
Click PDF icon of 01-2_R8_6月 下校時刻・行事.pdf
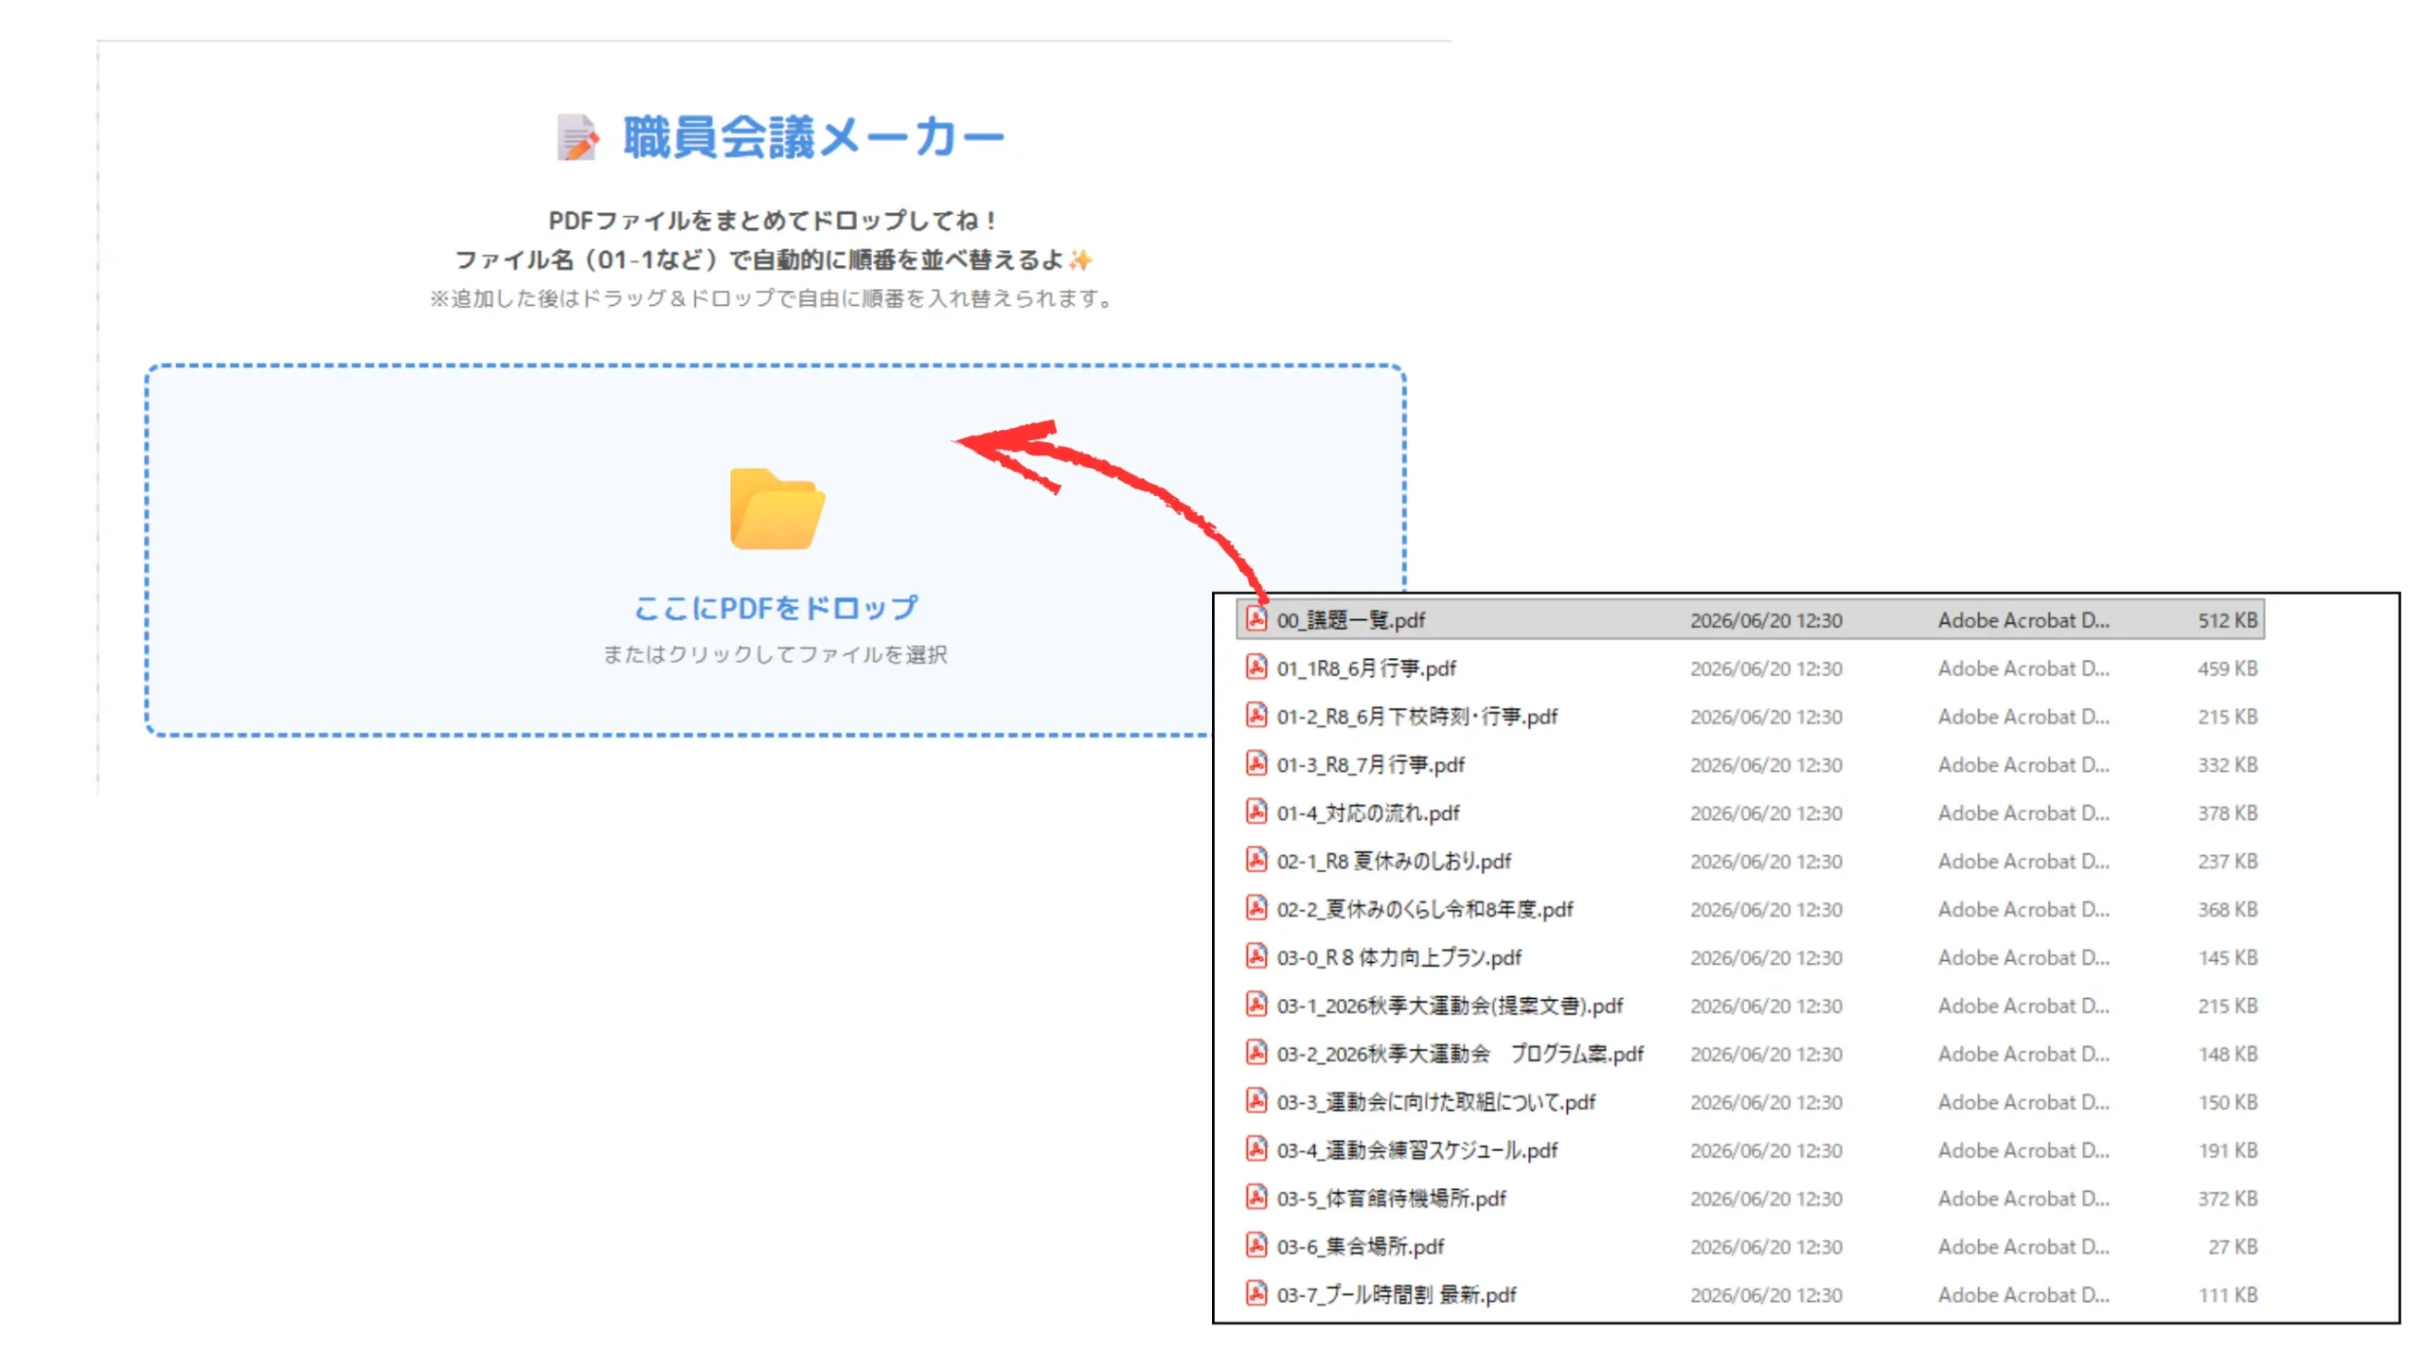point(1256,716)
